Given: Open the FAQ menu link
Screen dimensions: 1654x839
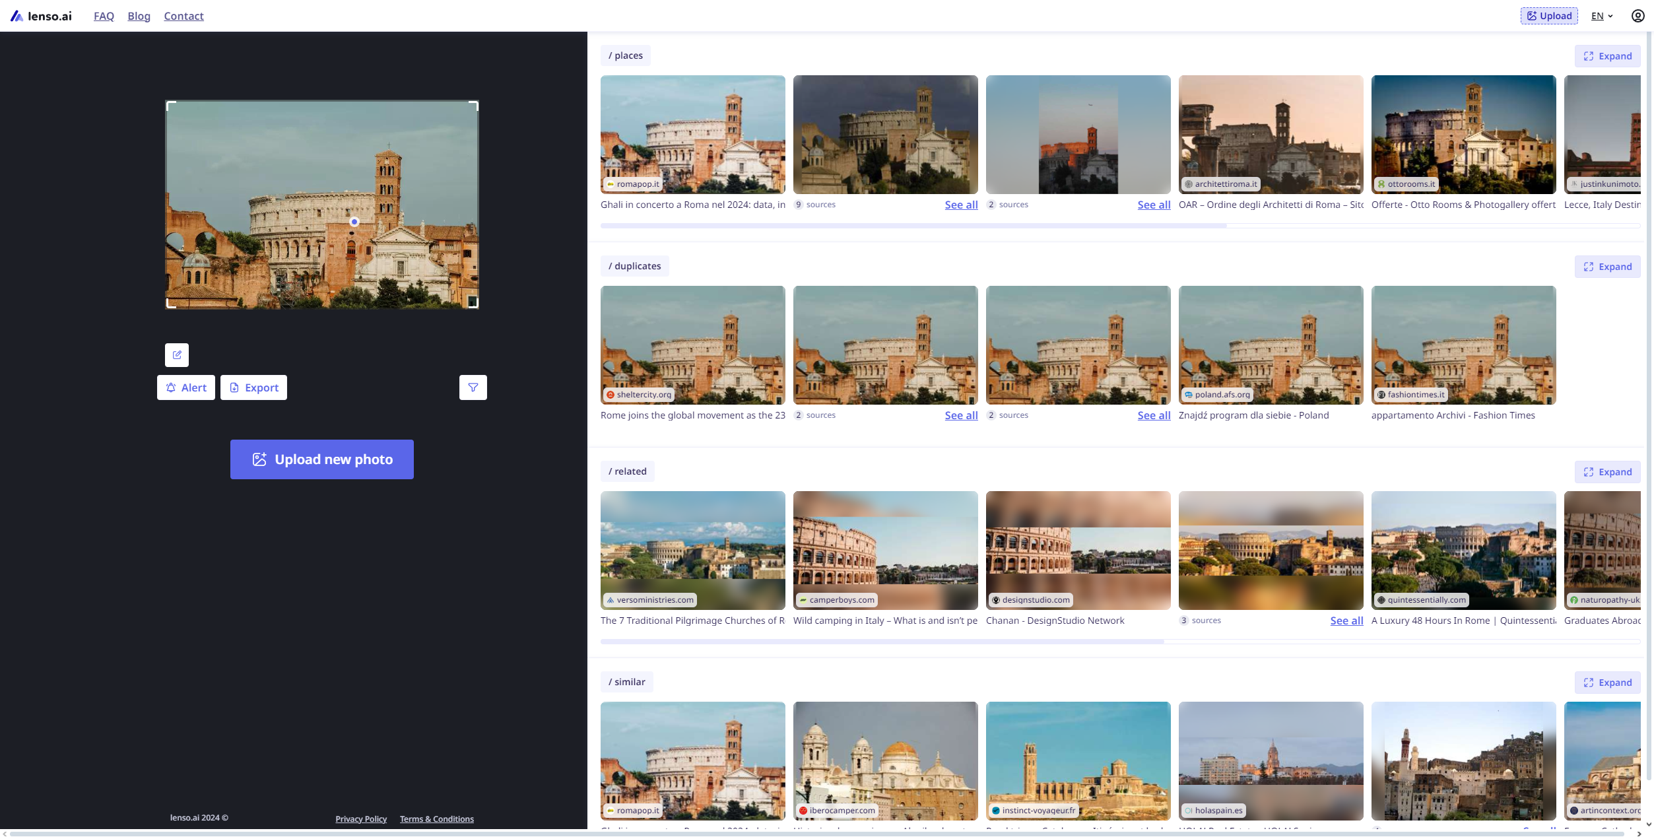Looking at the screenshot, I should click(104, 16).
